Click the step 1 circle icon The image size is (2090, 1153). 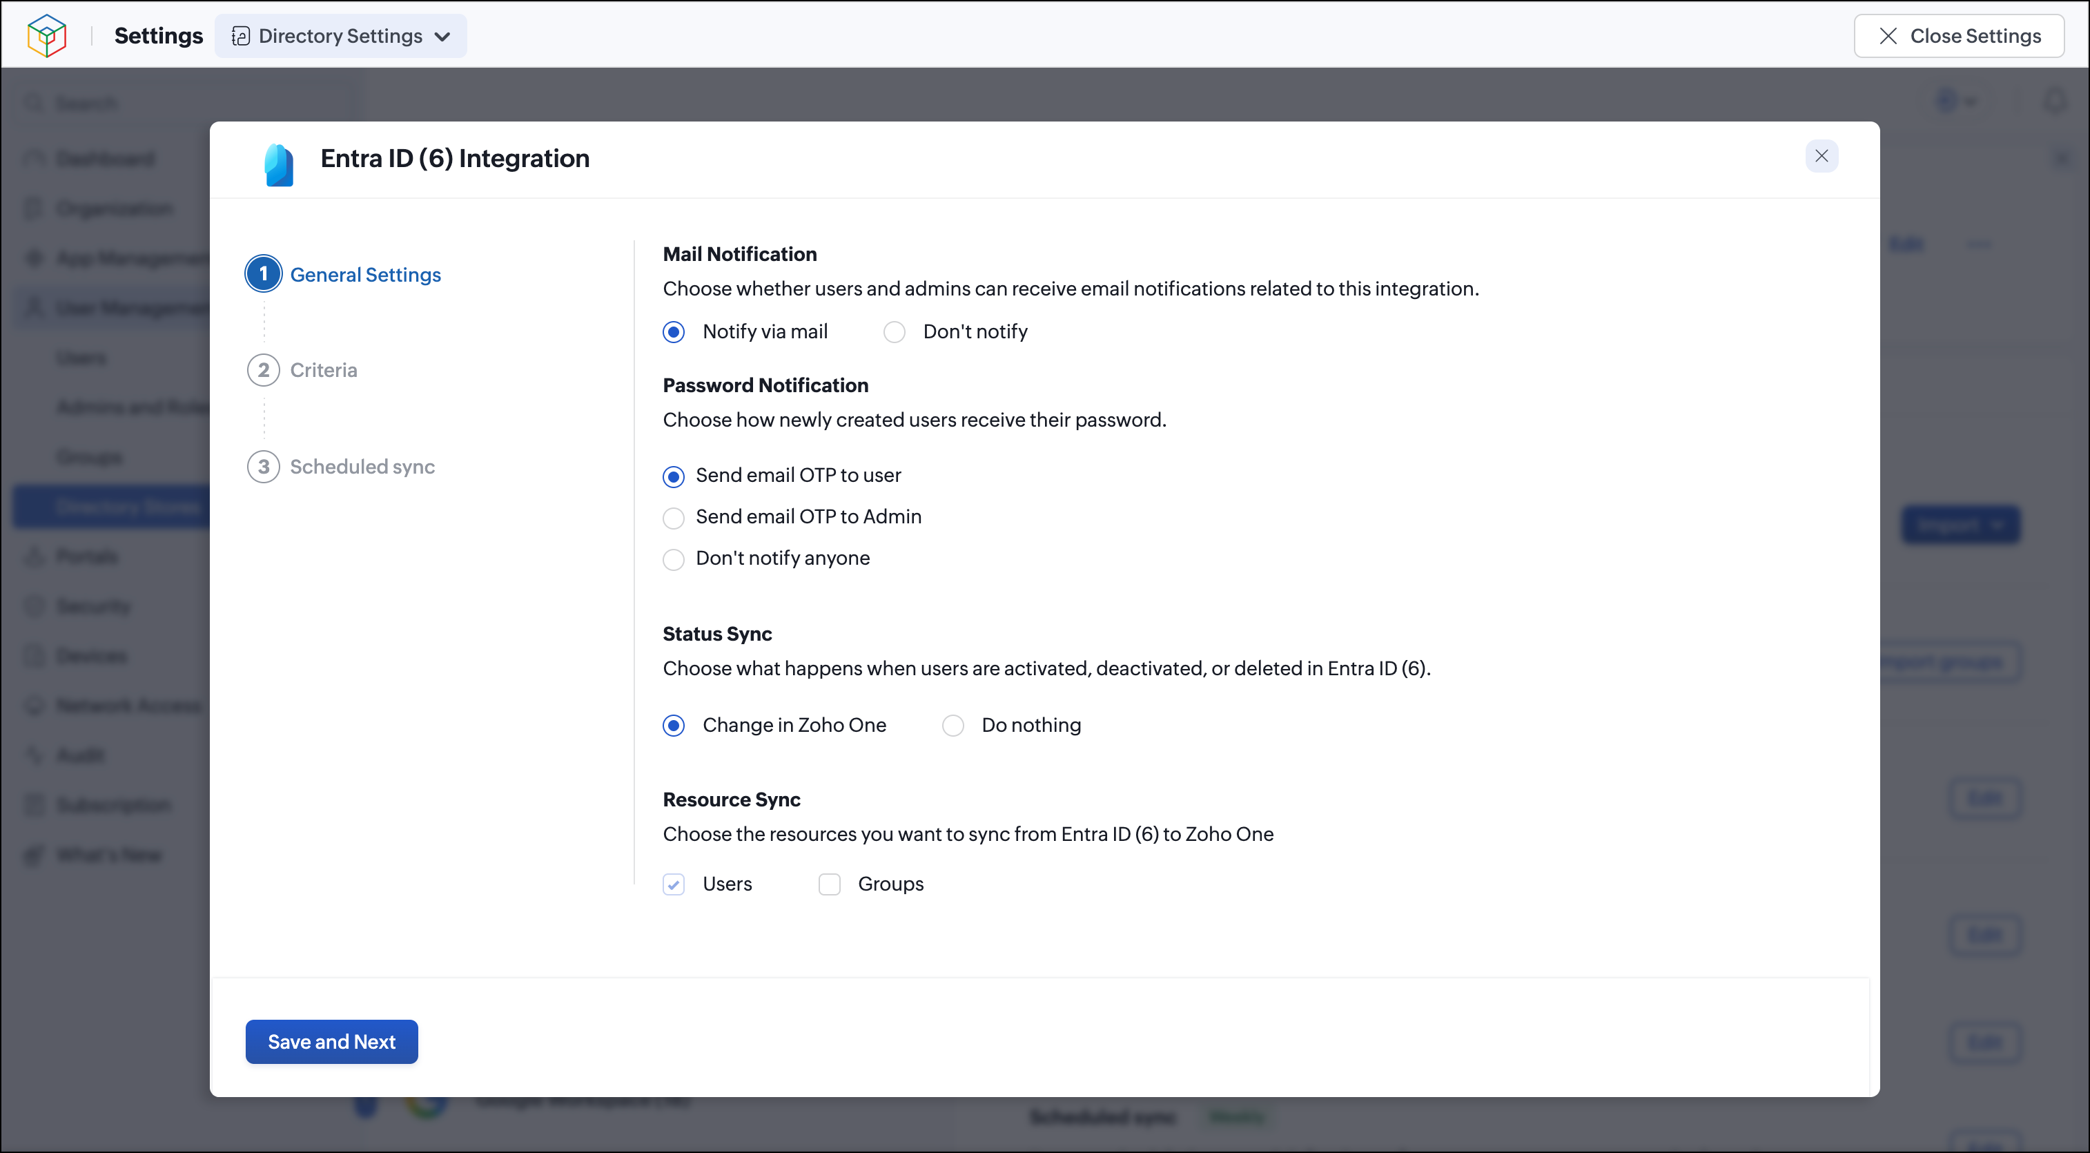[x=264, y=274]
